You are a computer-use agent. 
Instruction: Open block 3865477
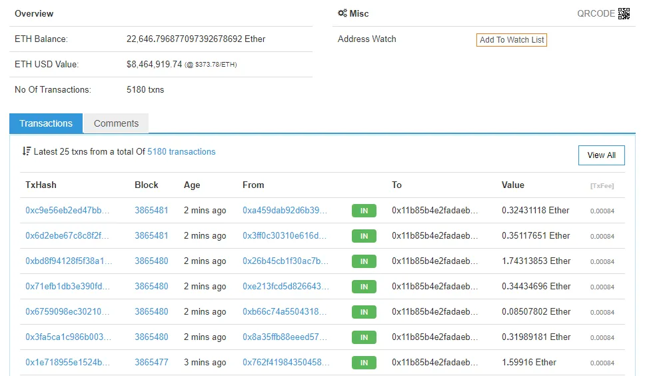tap(151, 362)
